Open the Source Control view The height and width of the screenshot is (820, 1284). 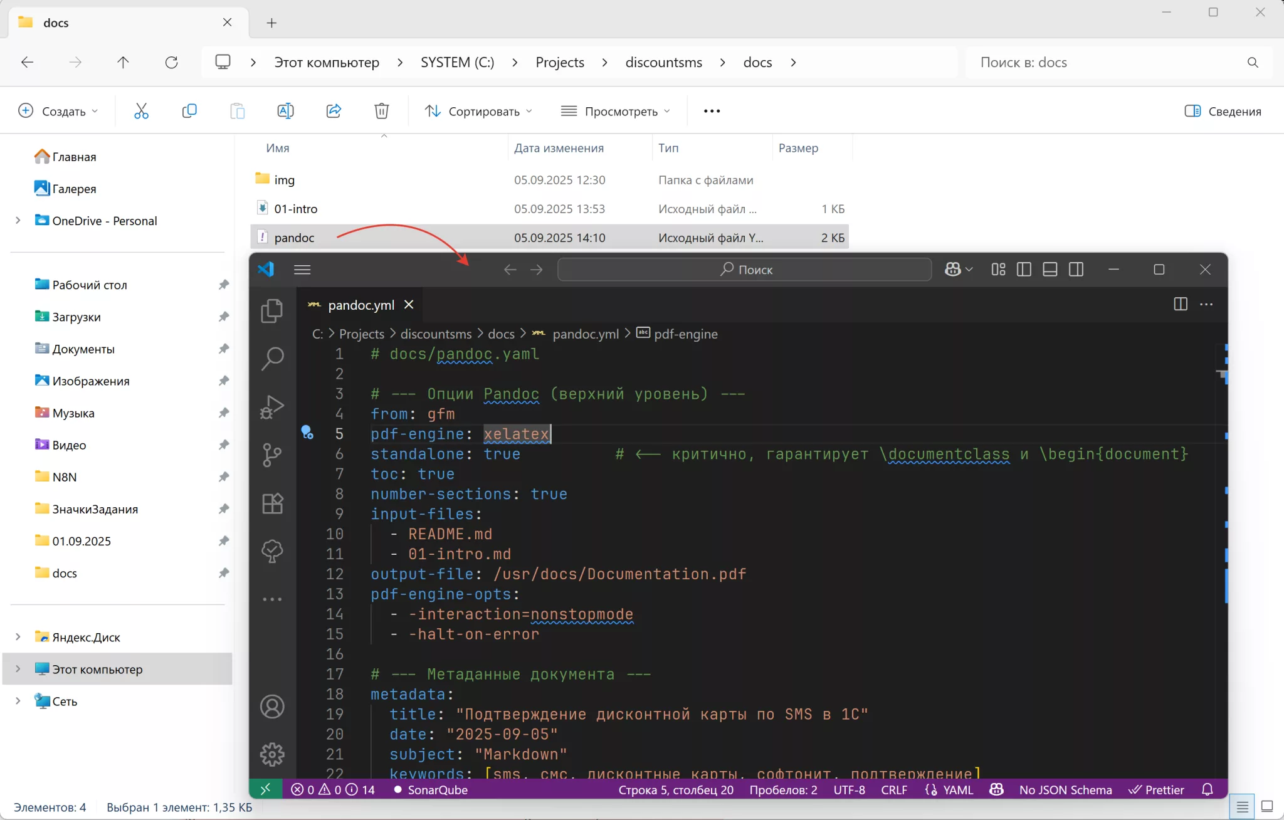(x=272, y=455)
